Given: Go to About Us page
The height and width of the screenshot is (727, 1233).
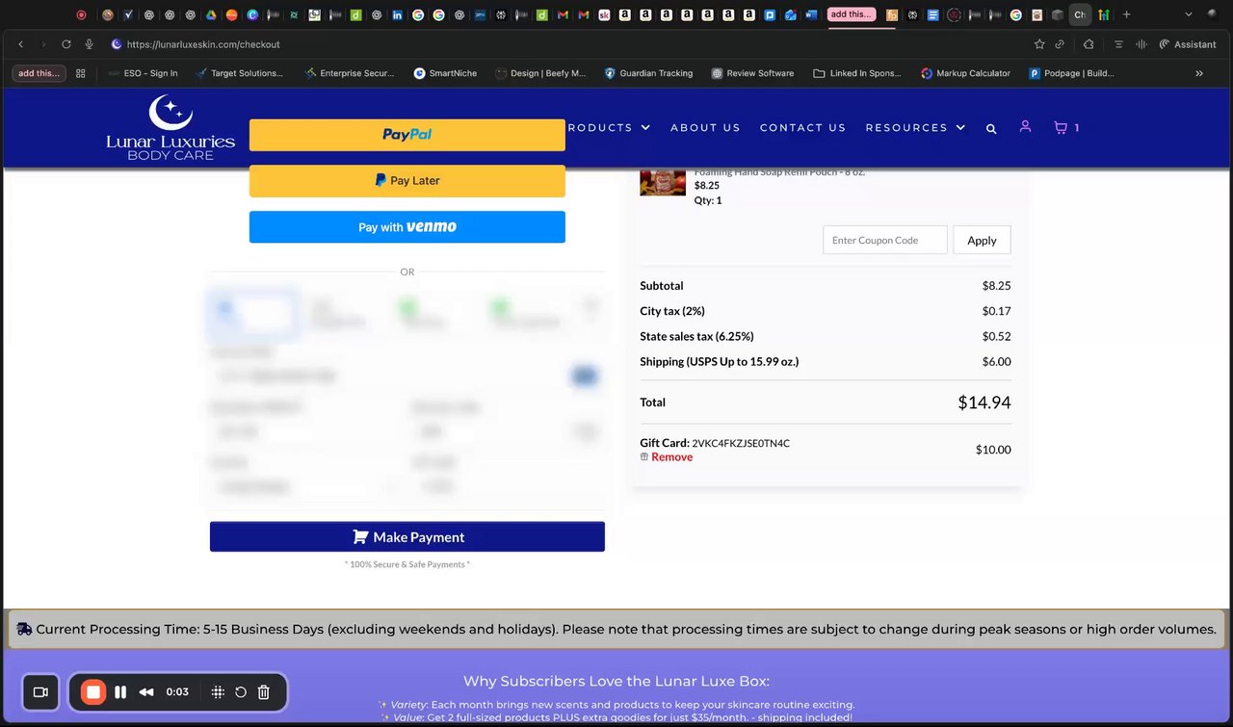Looking at the screenshot, I should coord(705,127).
